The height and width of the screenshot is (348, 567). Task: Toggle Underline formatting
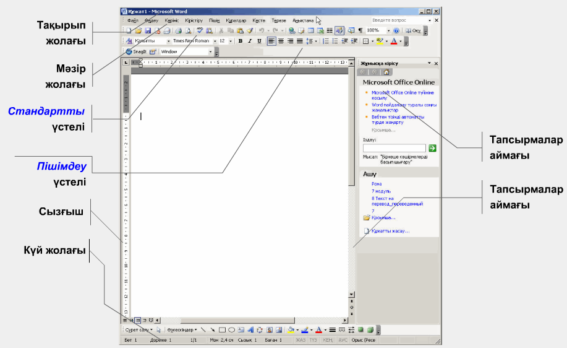[259, 41]
